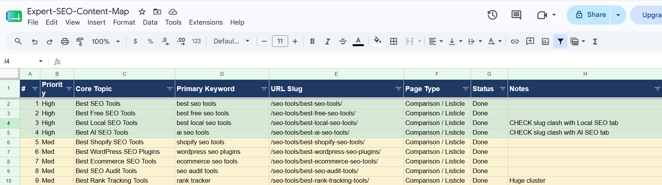Screen dimensions: 662x185
Task: Insert a link
Action: click(x=515, y=41)
